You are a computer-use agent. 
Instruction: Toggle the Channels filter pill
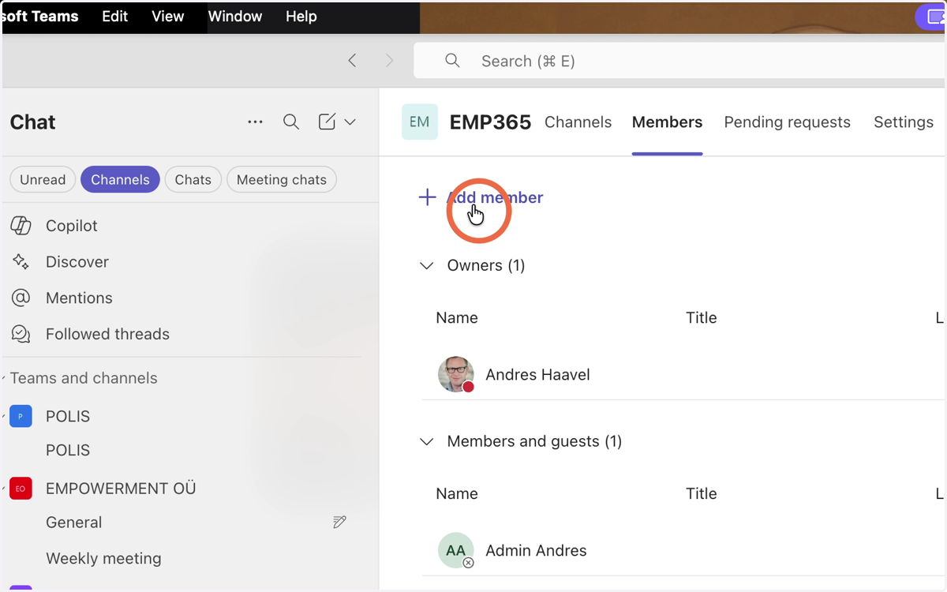(120, 180)
